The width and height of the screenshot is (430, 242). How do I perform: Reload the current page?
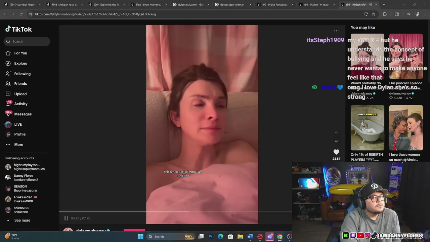[21, 14]
